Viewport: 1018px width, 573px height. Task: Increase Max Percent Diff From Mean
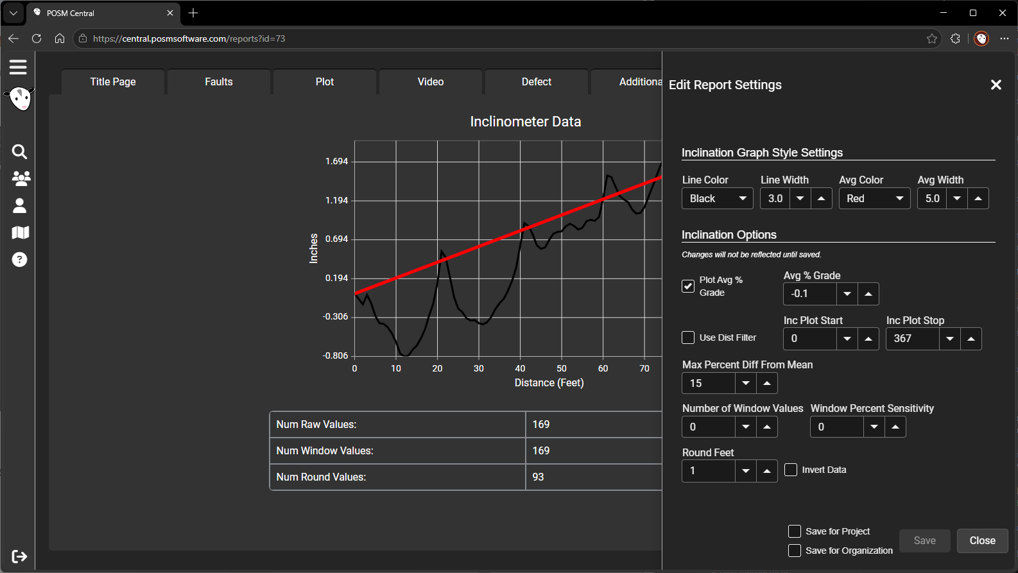[x=767, y=383]
